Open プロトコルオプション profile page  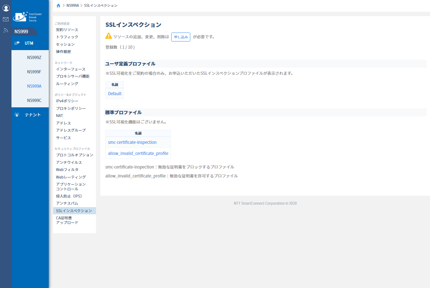pyautogui.click(x=75, y=155)
